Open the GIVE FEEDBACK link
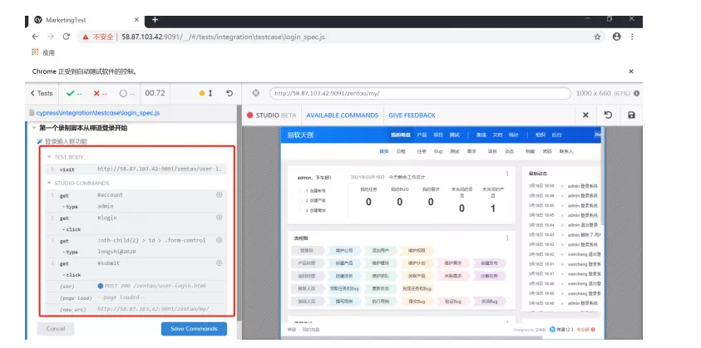This screenshot has width=701, height=348. tap(412, 115)
